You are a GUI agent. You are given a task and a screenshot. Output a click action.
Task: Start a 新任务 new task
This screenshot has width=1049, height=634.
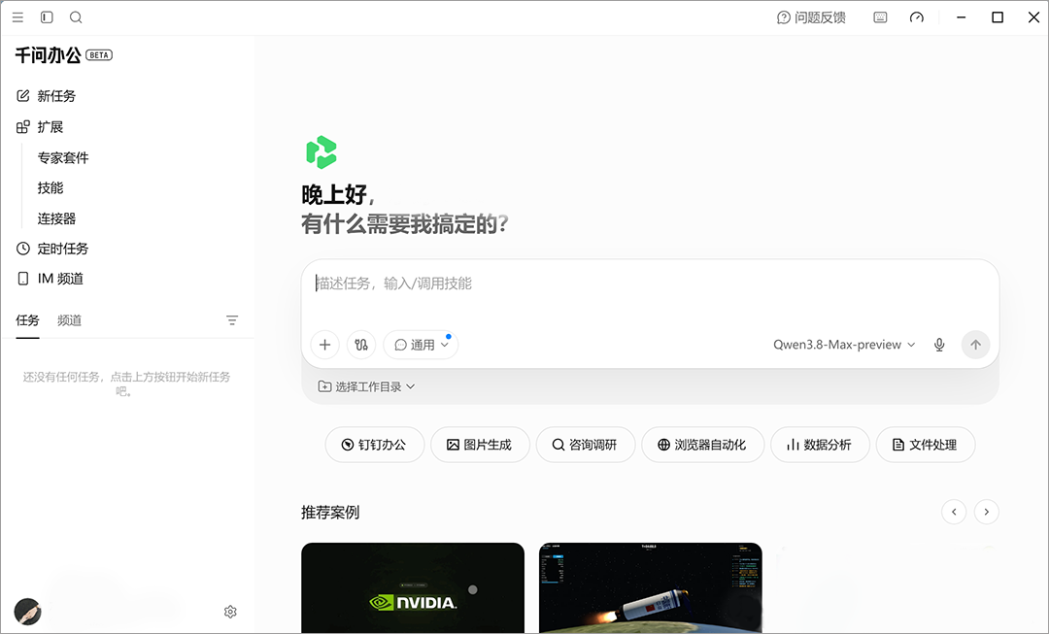click(x=47, y=96)
